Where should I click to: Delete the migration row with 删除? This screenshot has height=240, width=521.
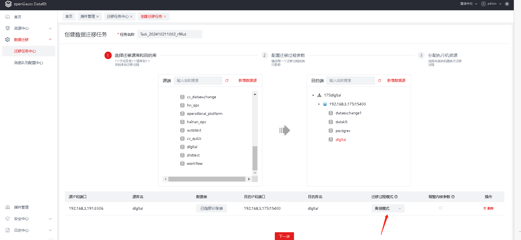488,208
